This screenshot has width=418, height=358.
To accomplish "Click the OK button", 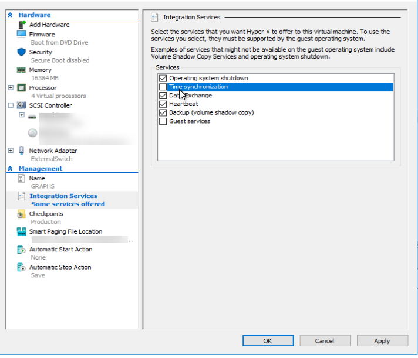I will [x=268, y=341].
